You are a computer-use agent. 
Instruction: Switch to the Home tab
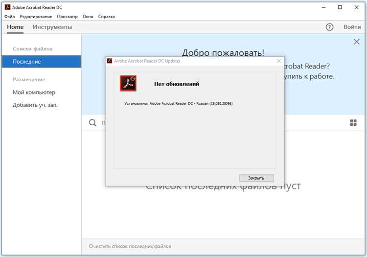15,27
